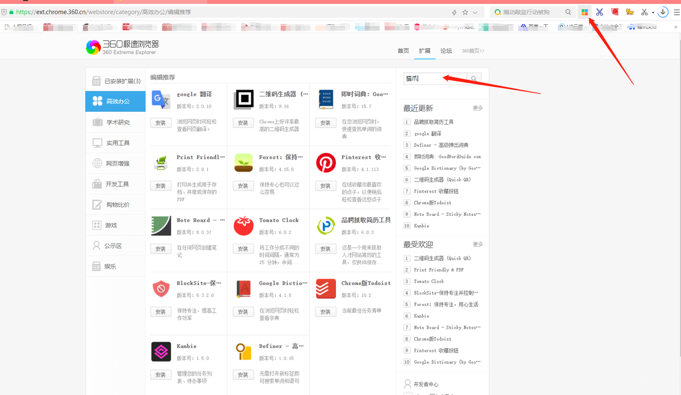The image size is (681, 395).
Task: Install the Forest extension
Action: click(x=243, y=186)
